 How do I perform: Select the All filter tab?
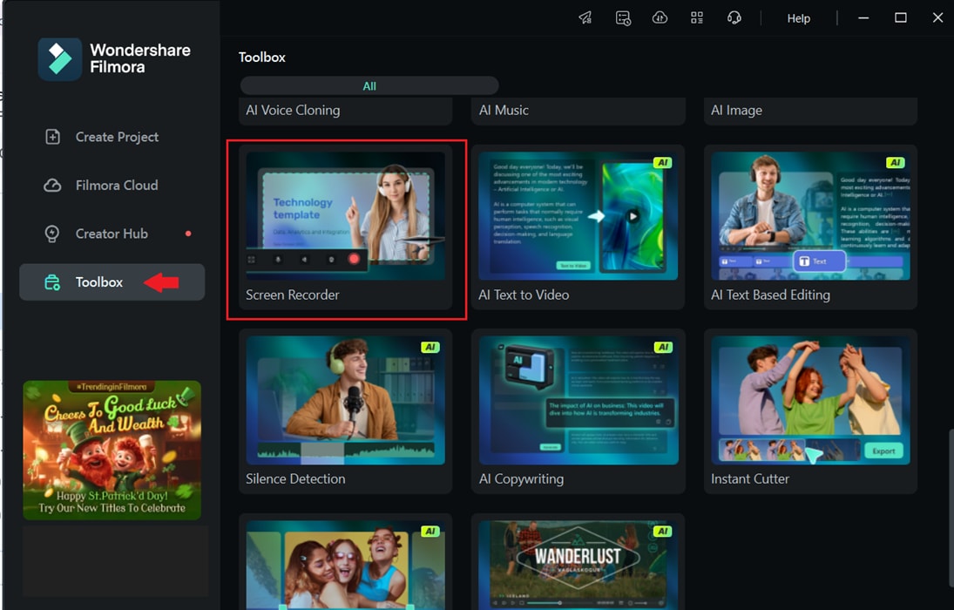tap(369, 86)
